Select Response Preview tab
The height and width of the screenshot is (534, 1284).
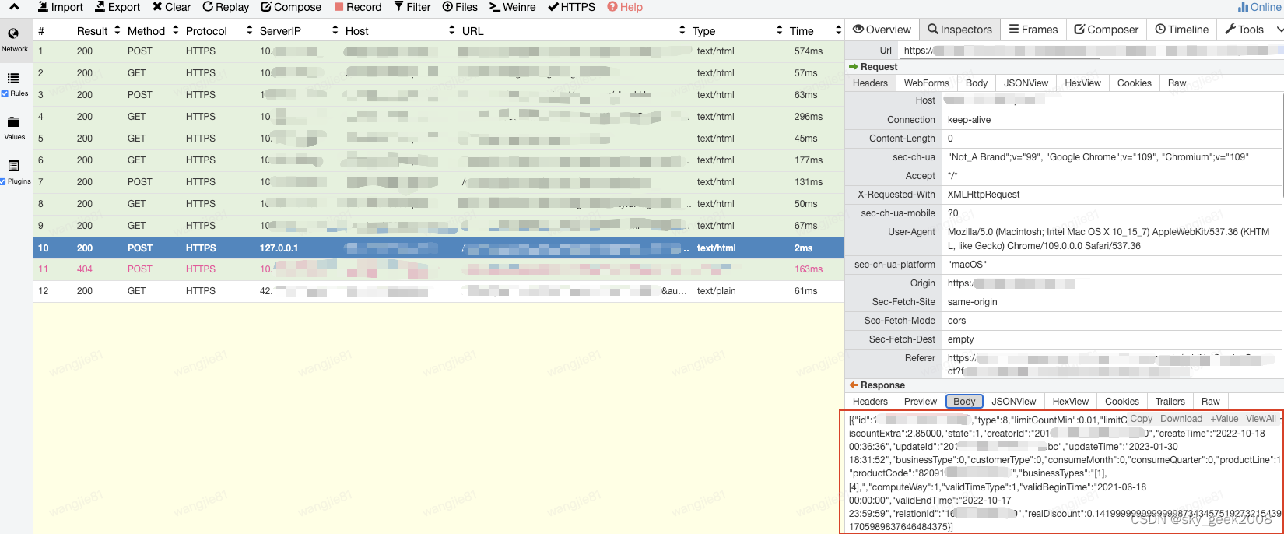coord(921,402)
